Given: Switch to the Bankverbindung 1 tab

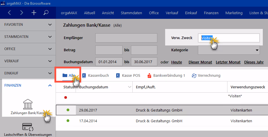Looking at the screenshot, I should point(166,76).
